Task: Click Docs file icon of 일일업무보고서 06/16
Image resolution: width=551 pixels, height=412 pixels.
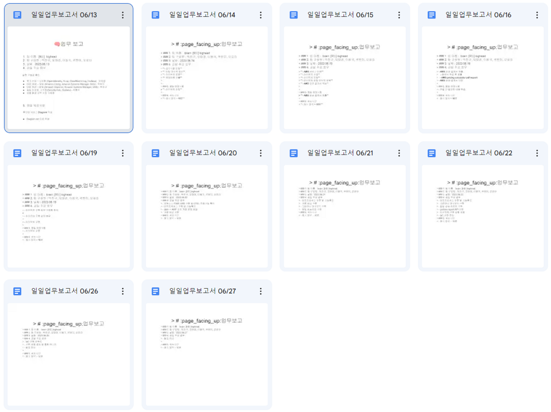Action: click(431, 15)
